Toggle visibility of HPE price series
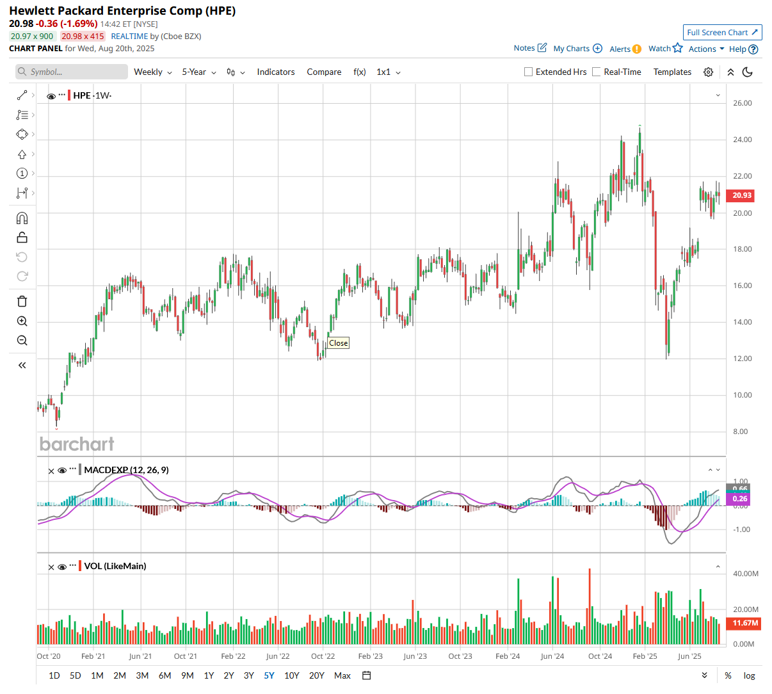The image size is (772, 694). click(x=51, y=96)
